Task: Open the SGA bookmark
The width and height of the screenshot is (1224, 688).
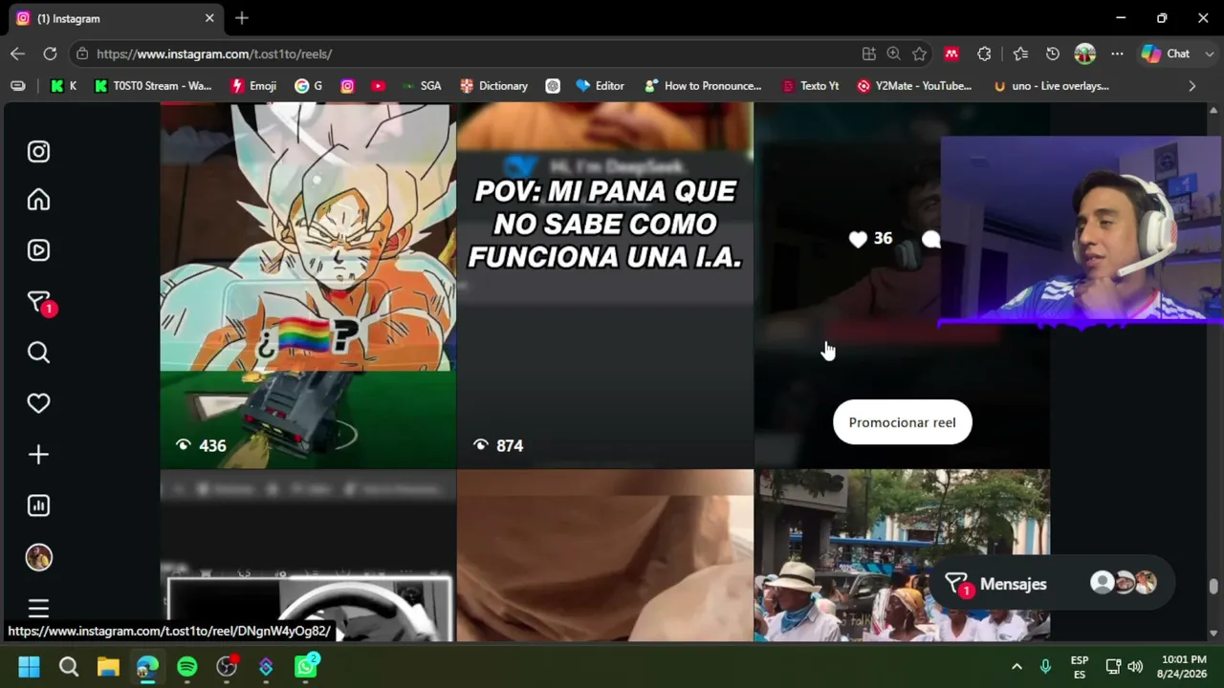Action: point(422,86)
